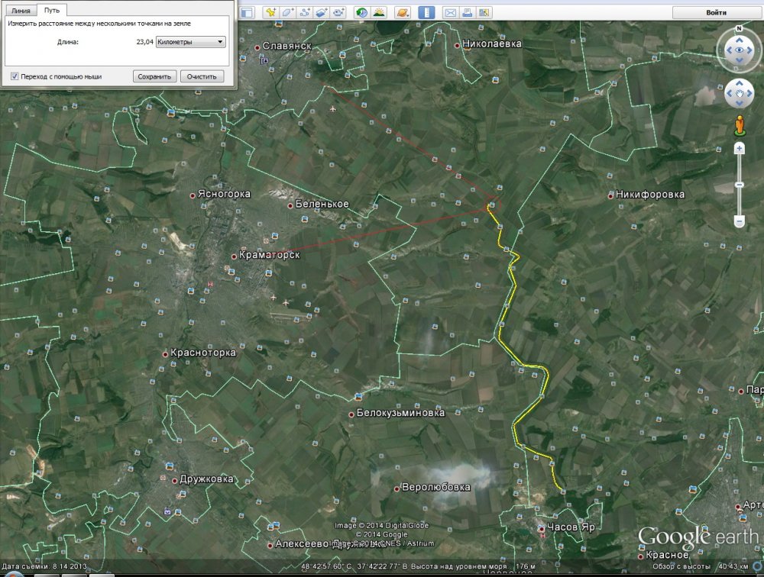Open the Километры units dropdown
The image size is (764, 577).
(x=190, y=42)
